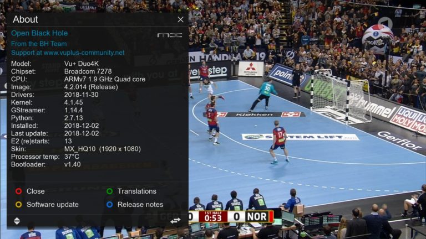Close the About dialog with the X
The image size is (426, 239).
180,19
